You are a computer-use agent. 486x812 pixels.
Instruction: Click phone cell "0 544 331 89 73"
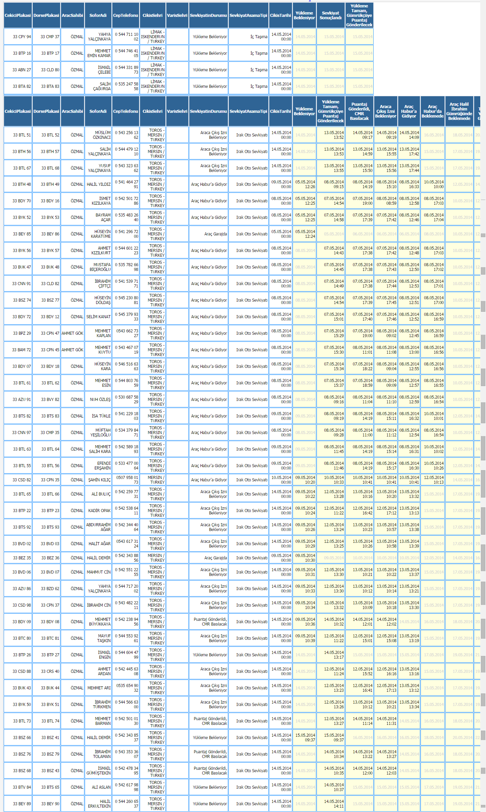pyautogui.click(x=126, y=70)
